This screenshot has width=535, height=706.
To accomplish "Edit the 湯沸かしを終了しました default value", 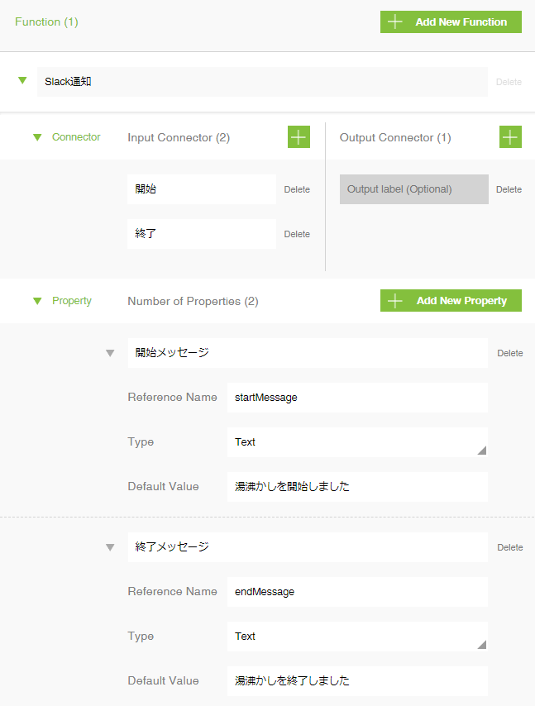I will click(356, 681).
